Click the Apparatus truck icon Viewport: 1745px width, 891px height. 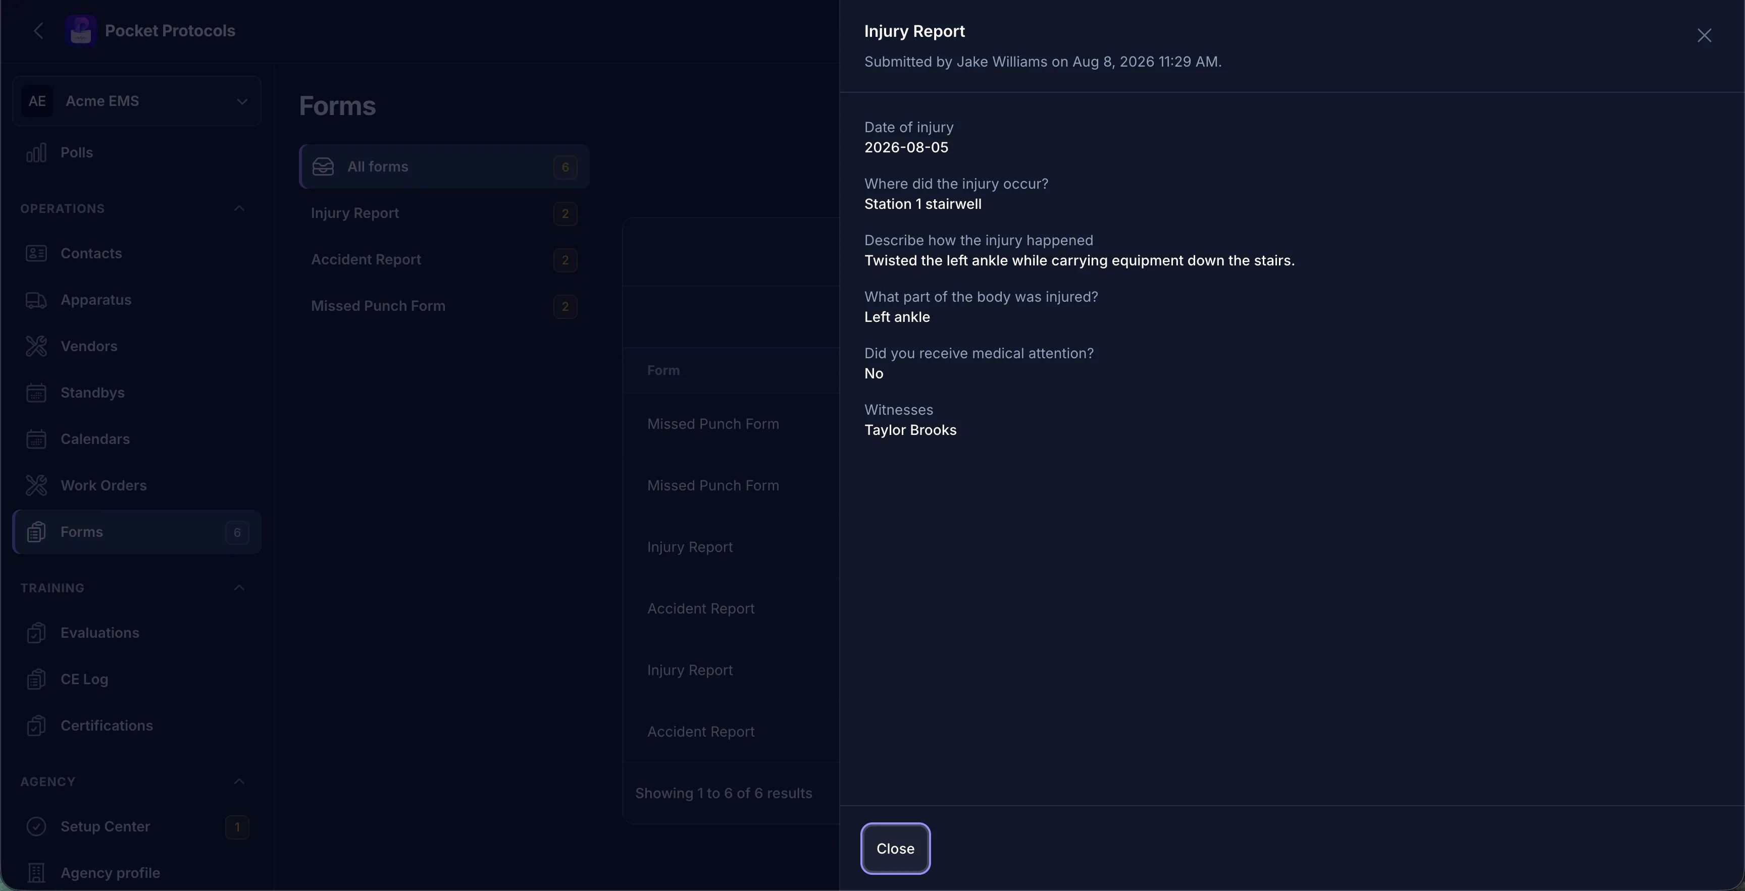(x=36, y=300)
